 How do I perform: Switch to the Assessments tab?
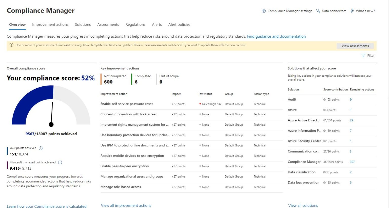(x=108, y=24)
